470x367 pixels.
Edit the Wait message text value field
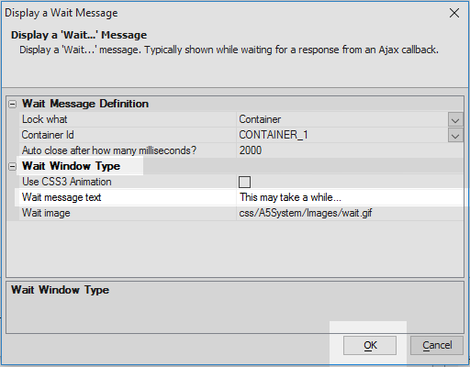350,197
